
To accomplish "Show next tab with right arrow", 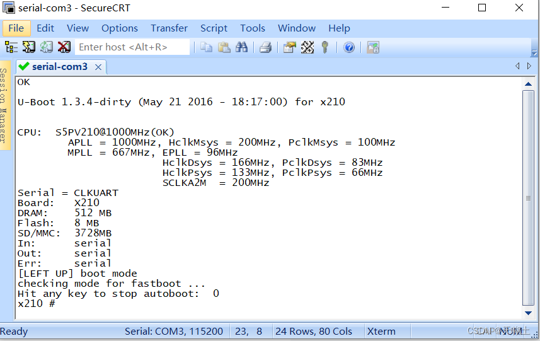I will point(529,66).
